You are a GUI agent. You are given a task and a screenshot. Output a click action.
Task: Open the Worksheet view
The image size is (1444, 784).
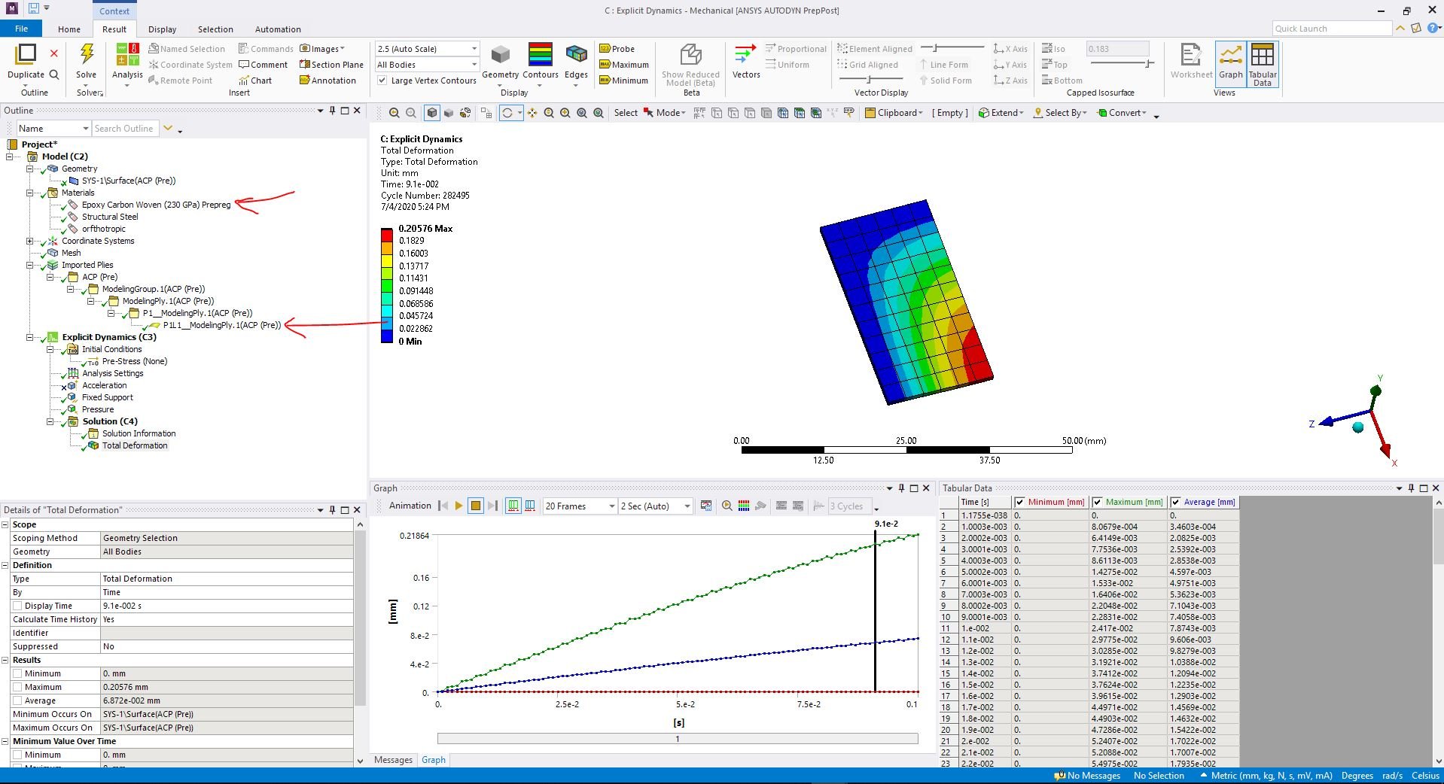(x=1191, y=60)
